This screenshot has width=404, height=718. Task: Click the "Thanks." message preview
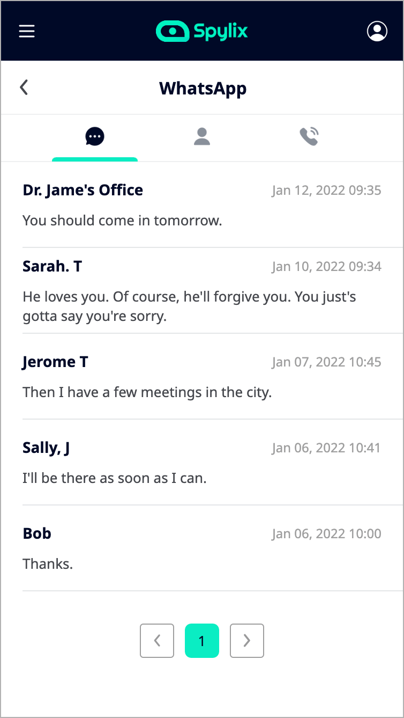point(48,564)
